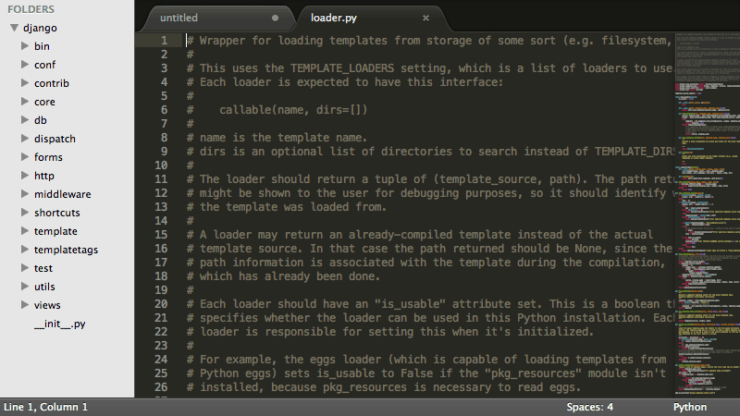Switch to the loader.py tab

333,18
